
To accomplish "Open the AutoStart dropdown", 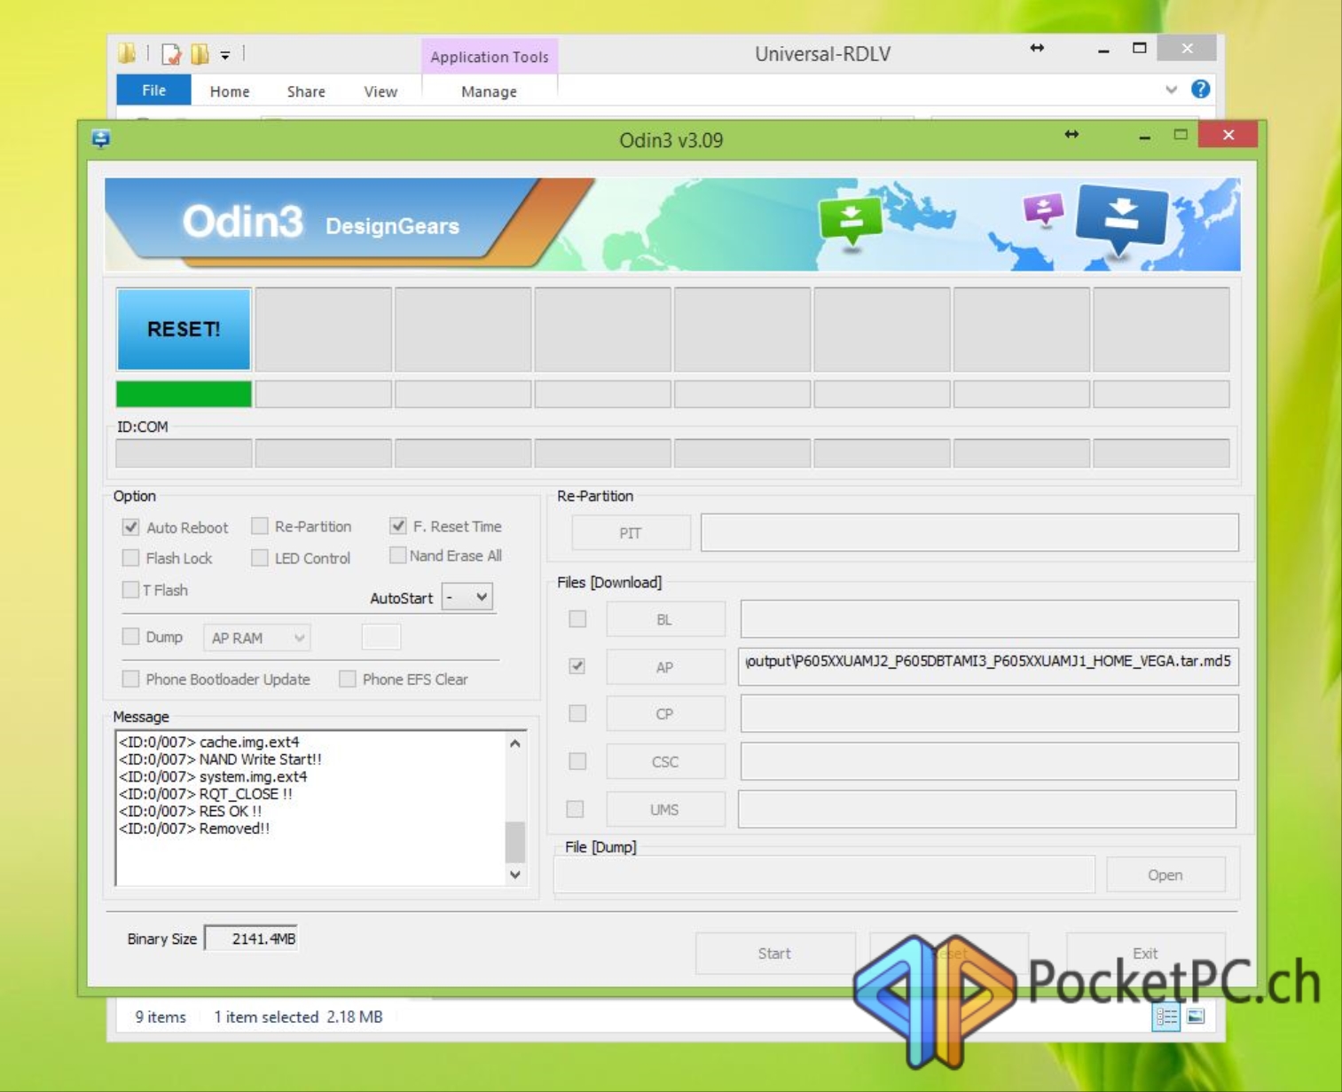I will (x=467, y=596).
